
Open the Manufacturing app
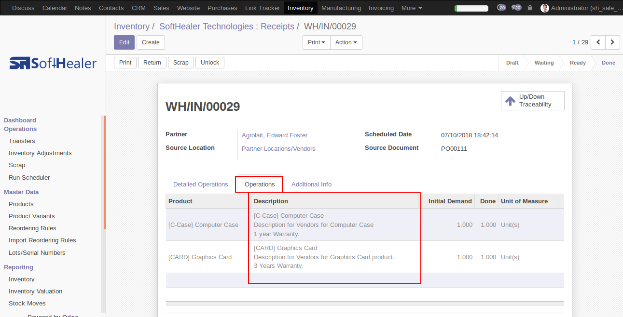point(341,8)
